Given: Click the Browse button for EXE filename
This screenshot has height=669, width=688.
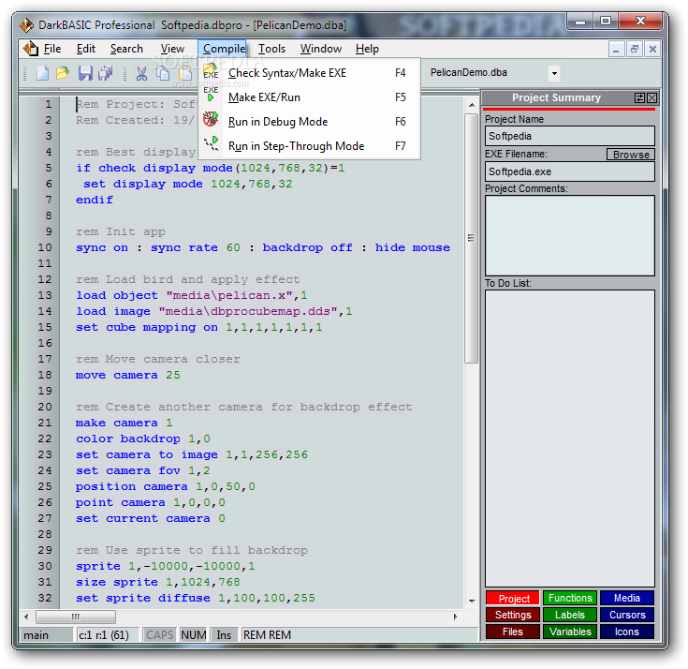Looking at the screenshot, I should [631, 155].
